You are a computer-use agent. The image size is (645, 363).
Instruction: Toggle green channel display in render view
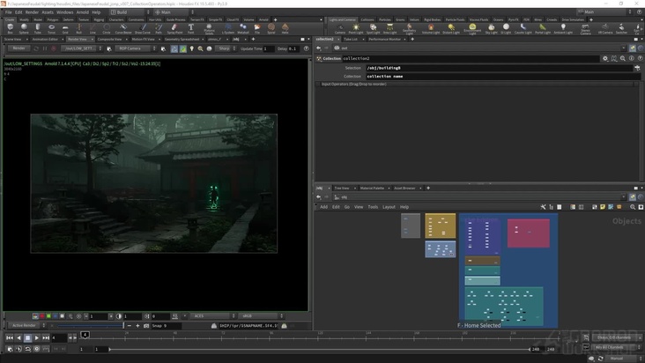(48, 316)
